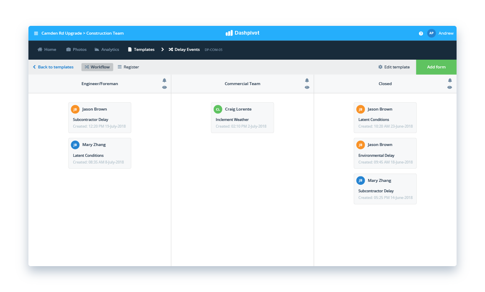Open Mary Zhang's 8-July-2018 Latent Conditions card

pos(100,154)
